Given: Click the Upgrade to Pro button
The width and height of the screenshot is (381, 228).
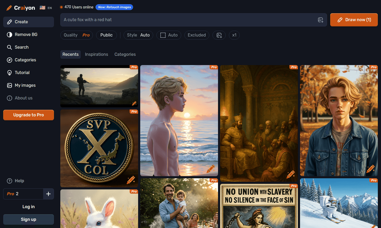Looking at the screenshot, I should tap(29, 115).
